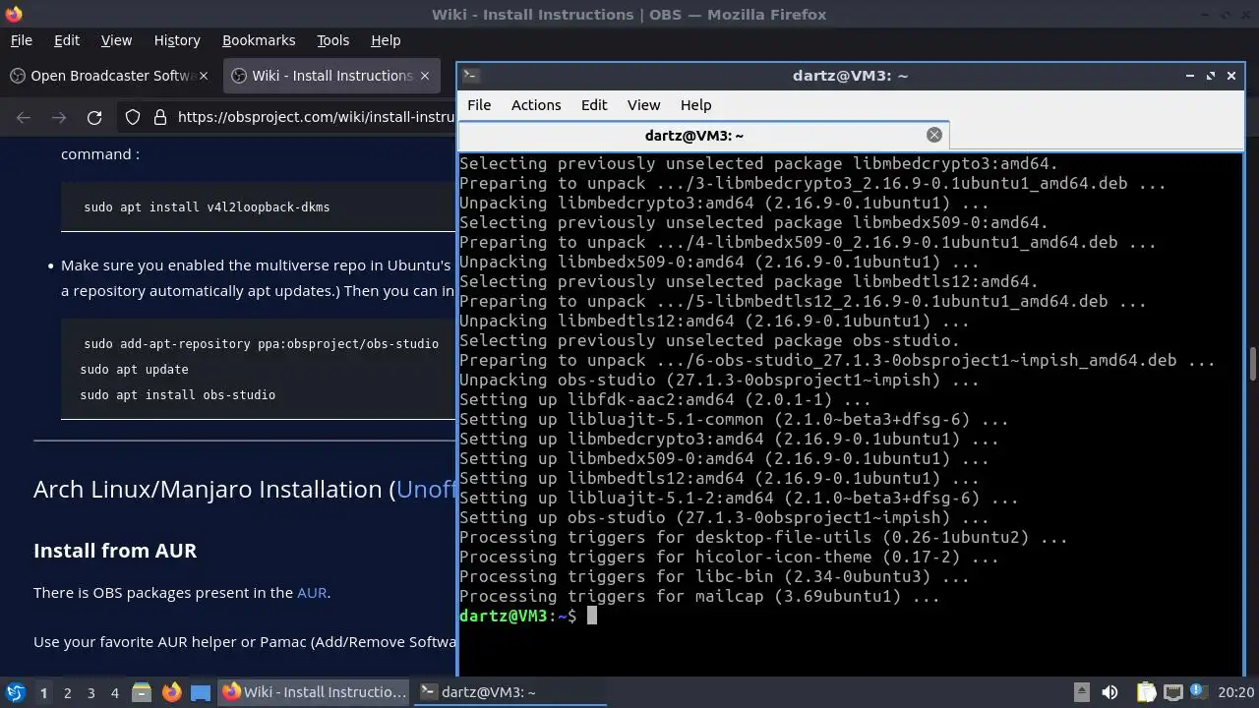The width and height of the screenshot is (1259, 708).
Task: Click the show desktop icon in the panel
Action: tap(201, 692)
